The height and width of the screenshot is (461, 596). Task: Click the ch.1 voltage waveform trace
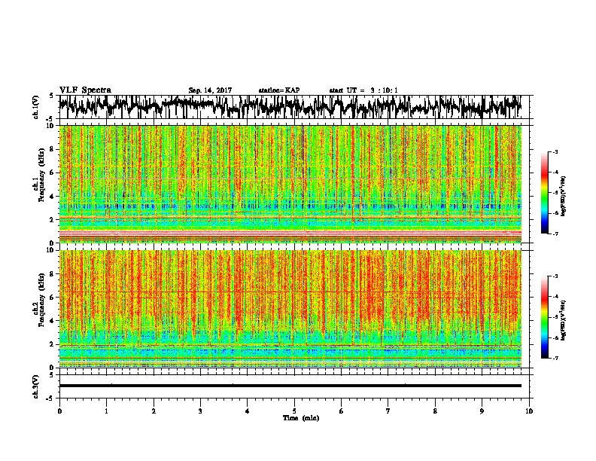[290, 107]
